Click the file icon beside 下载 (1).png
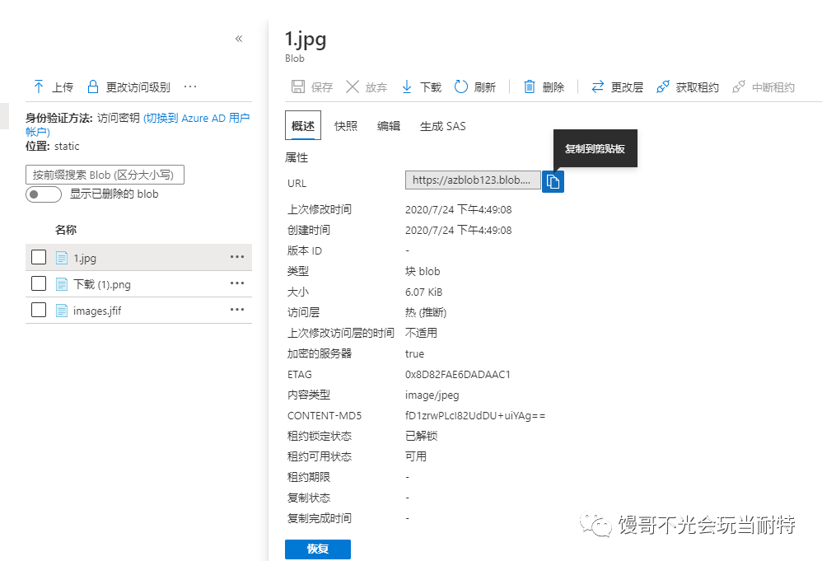This screenshot has height=561, width=822. click(62, 284)
